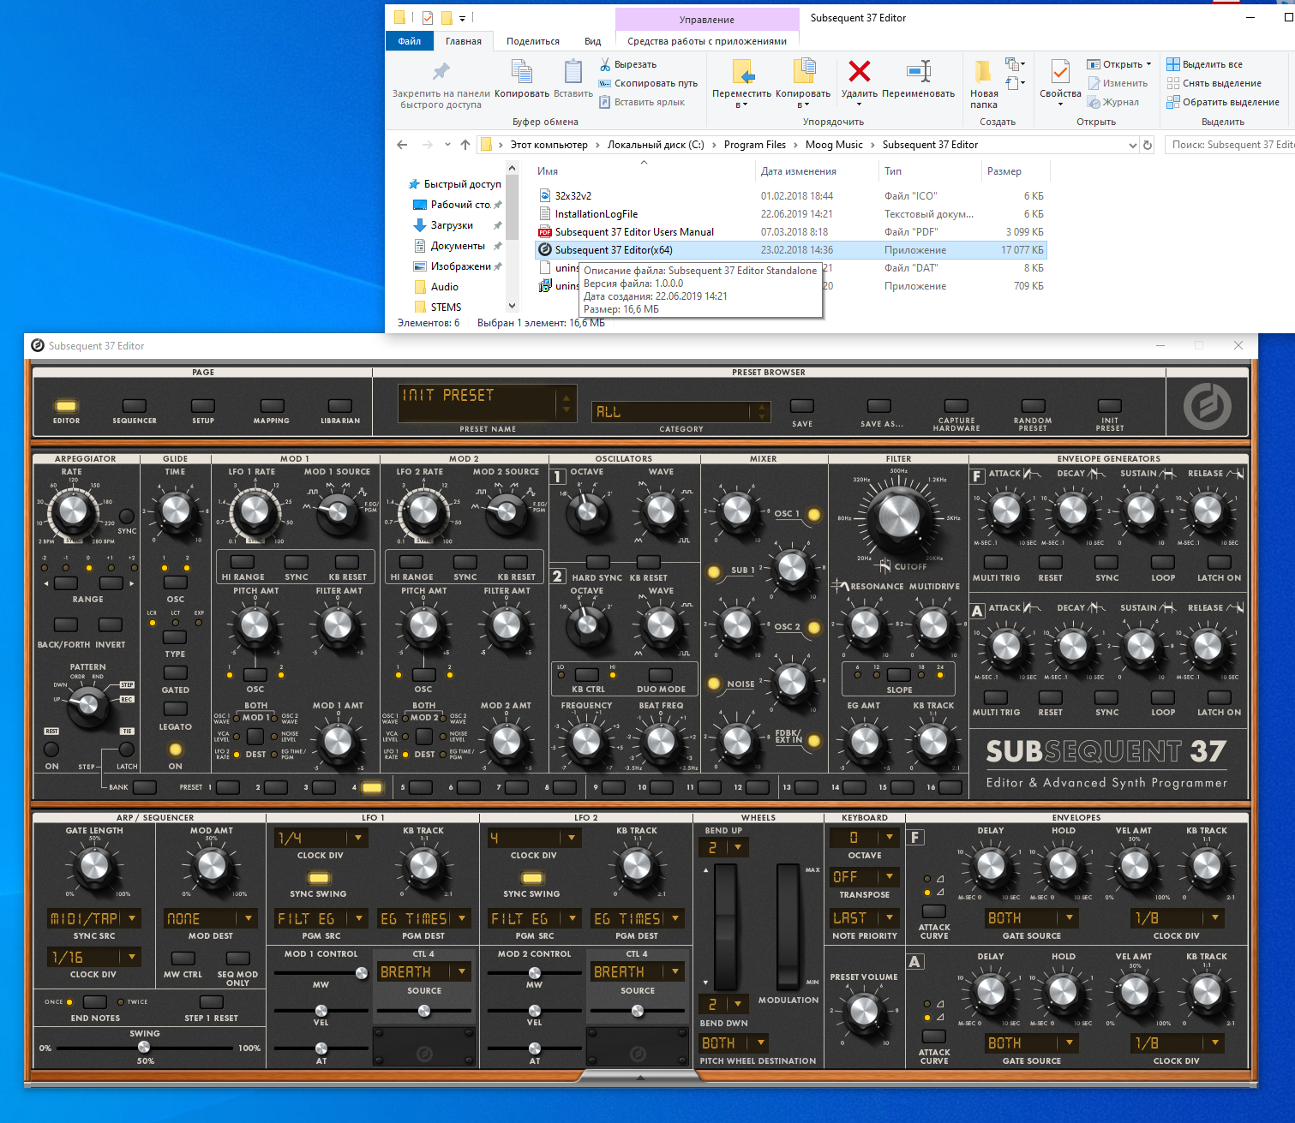Click the New Folder (Новая папка) icon
Screen dimensions: 1295x1123
click(x=983, y=71)
